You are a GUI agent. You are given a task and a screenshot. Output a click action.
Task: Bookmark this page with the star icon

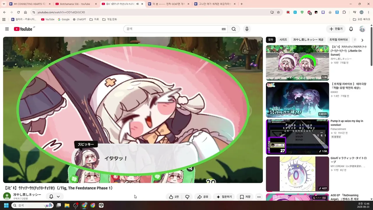278,12
